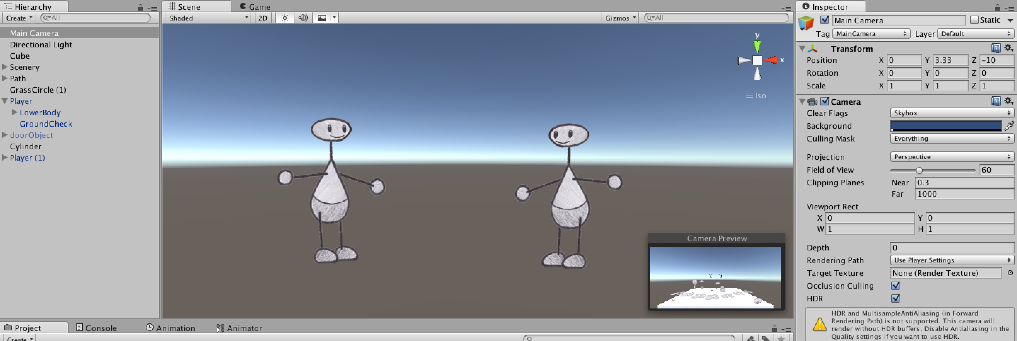The image size is (1017, 341).
Task: Enable the Static checkbox
Action: click(x=975, y=20)
